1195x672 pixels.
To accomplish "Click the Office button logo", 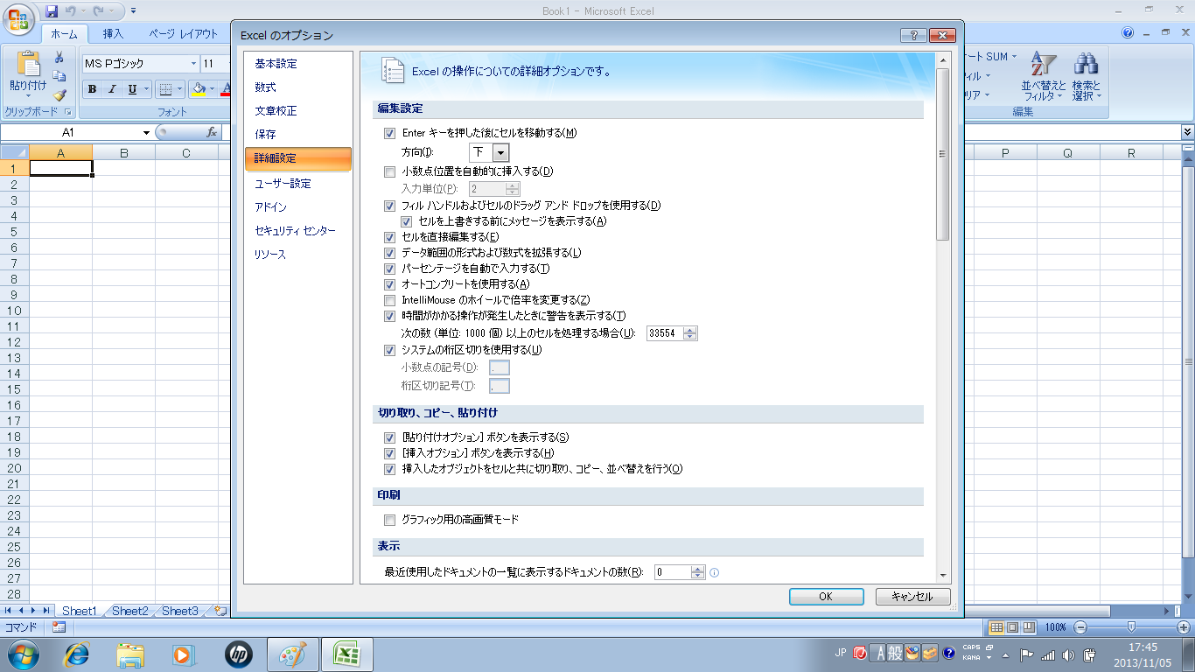I will [21, 18].
